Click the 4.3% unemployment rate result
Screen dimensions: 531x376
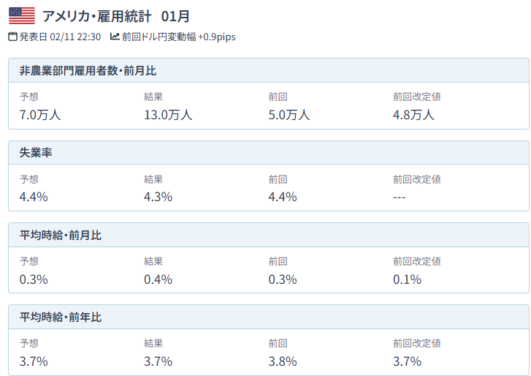click(158, 196)
